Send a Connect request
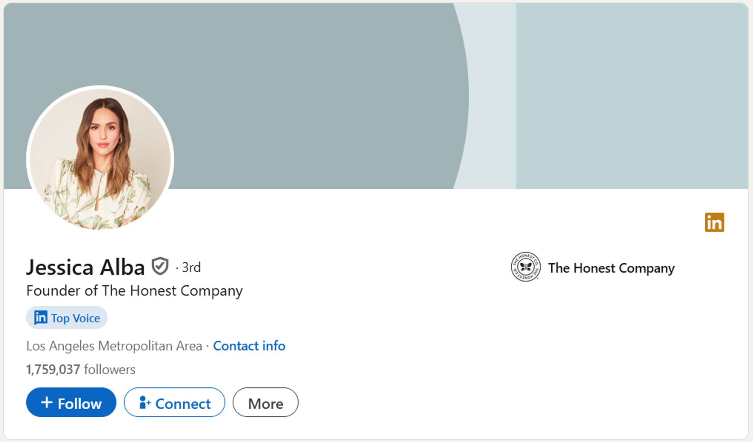The image size is (753, 442). point(174,402)
